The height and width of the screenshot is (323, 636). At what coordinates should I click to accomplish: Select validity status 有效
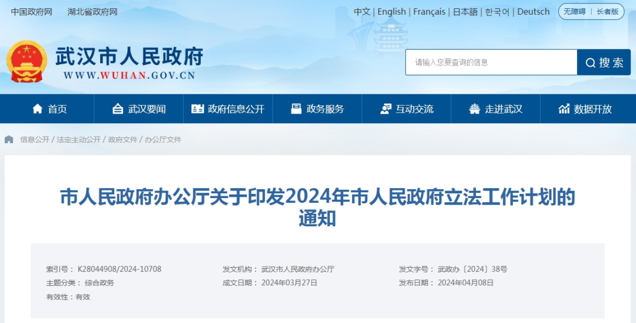pos(83,297)
